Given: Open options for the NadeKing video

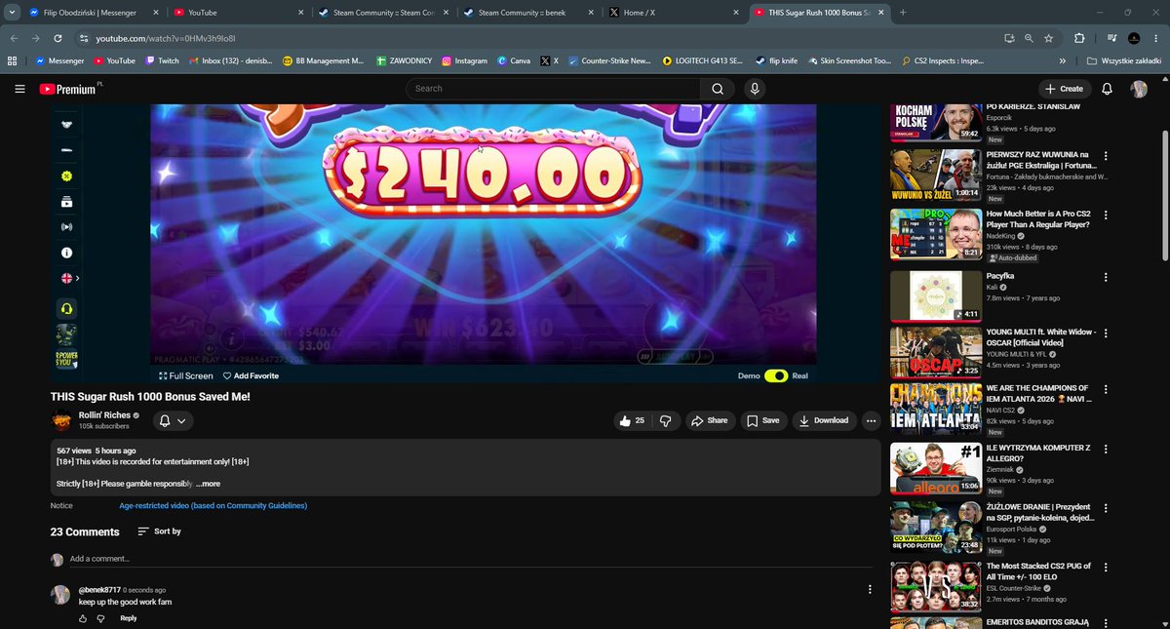Looking at the screenshot, I should pyautogui.click(x=1106, y=216).
